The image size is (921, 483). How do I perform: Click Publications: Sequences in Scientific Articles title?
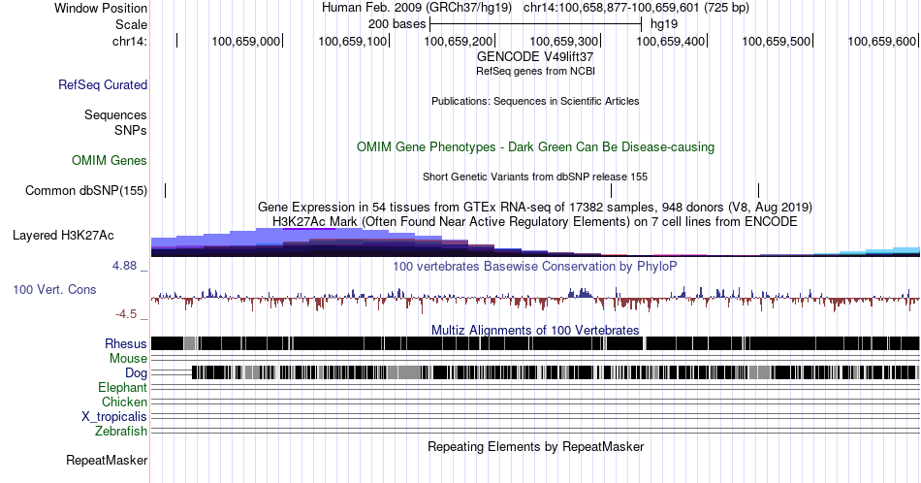(535, 101)
